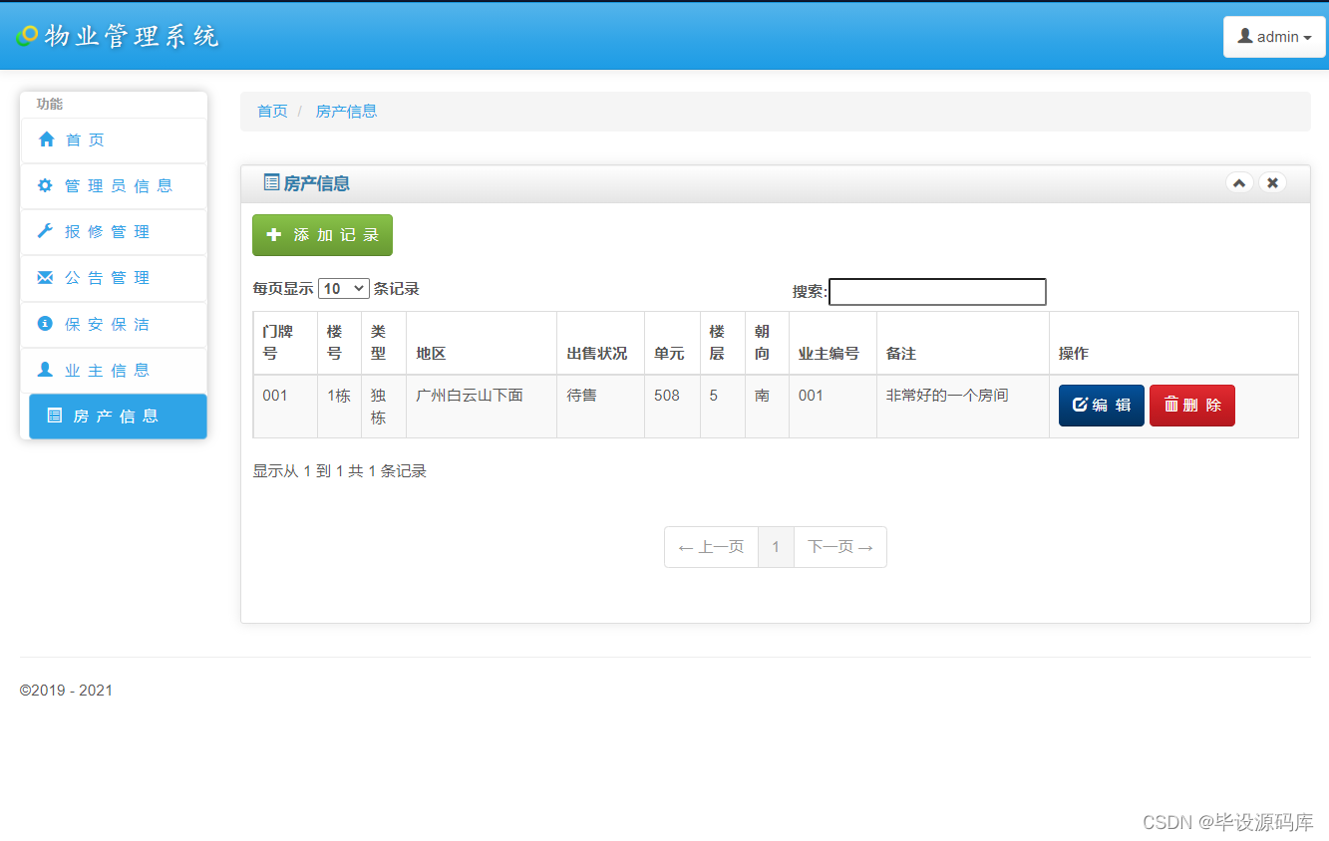Open 公告管理 in the sidebar
The height and width of the screenshot is (841, 1329).
(114, 278)
